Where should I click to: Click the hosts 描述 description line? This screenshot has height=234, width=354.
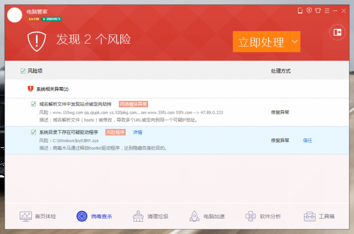[119, 120]
